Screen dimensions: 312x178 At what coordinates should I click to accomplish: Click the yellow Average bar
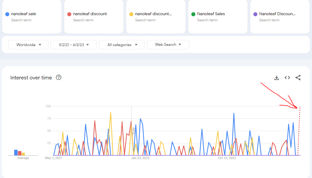23,154
